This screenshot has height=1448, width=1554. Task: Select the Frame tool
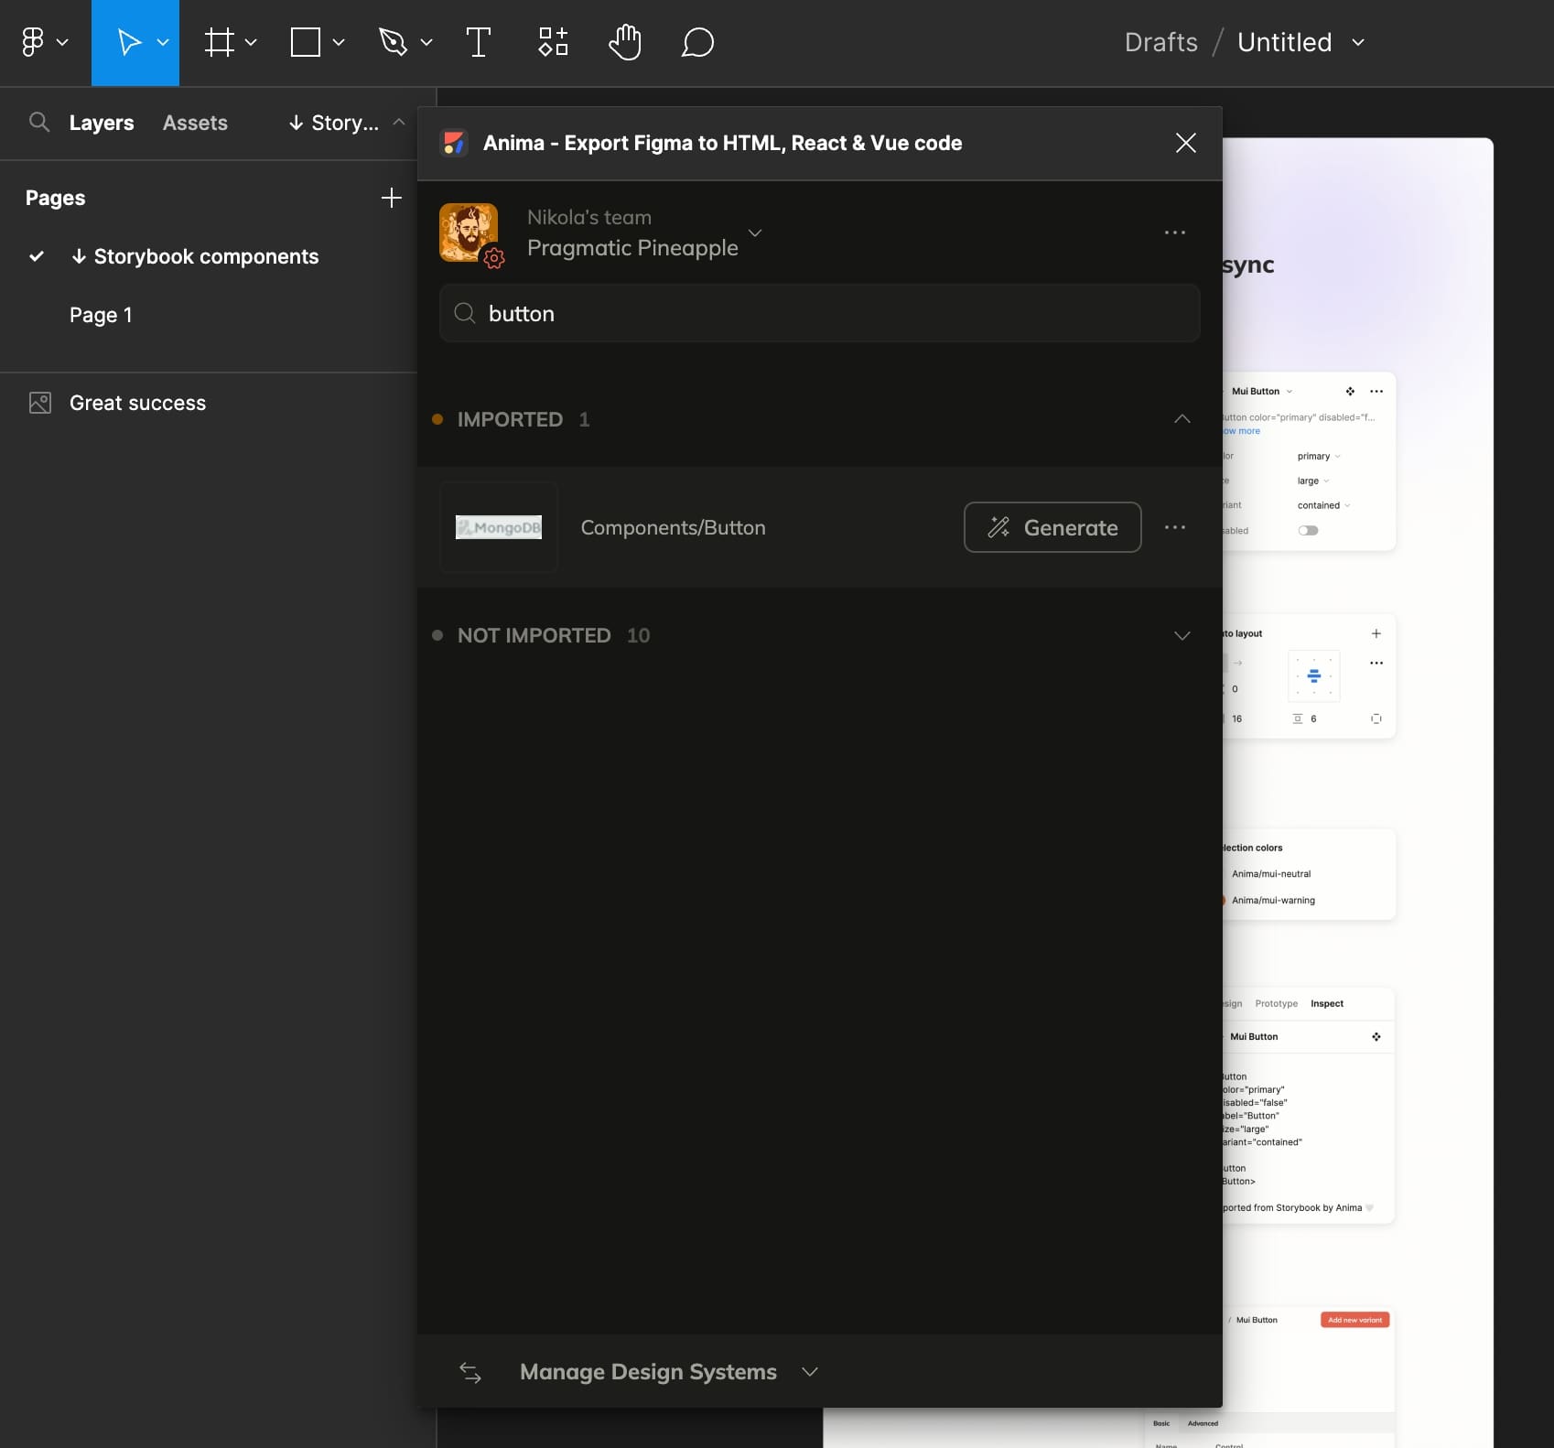(x=220, y=42)
